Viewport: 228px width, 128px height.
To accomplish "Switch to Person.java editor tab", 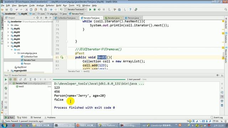I will 133,18.
